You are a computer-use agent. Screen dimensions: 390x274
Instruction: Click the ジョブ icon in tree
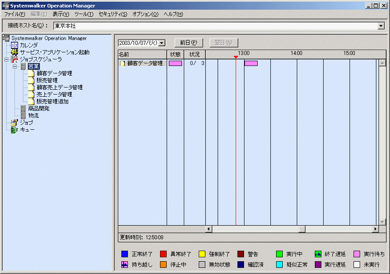15,123
